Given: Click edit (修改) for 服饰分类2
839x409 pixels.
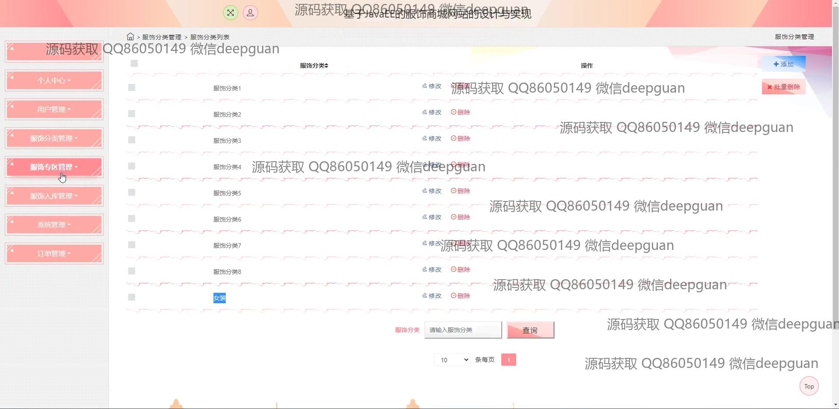Looking at the screenshot, I should click(432, 112).
